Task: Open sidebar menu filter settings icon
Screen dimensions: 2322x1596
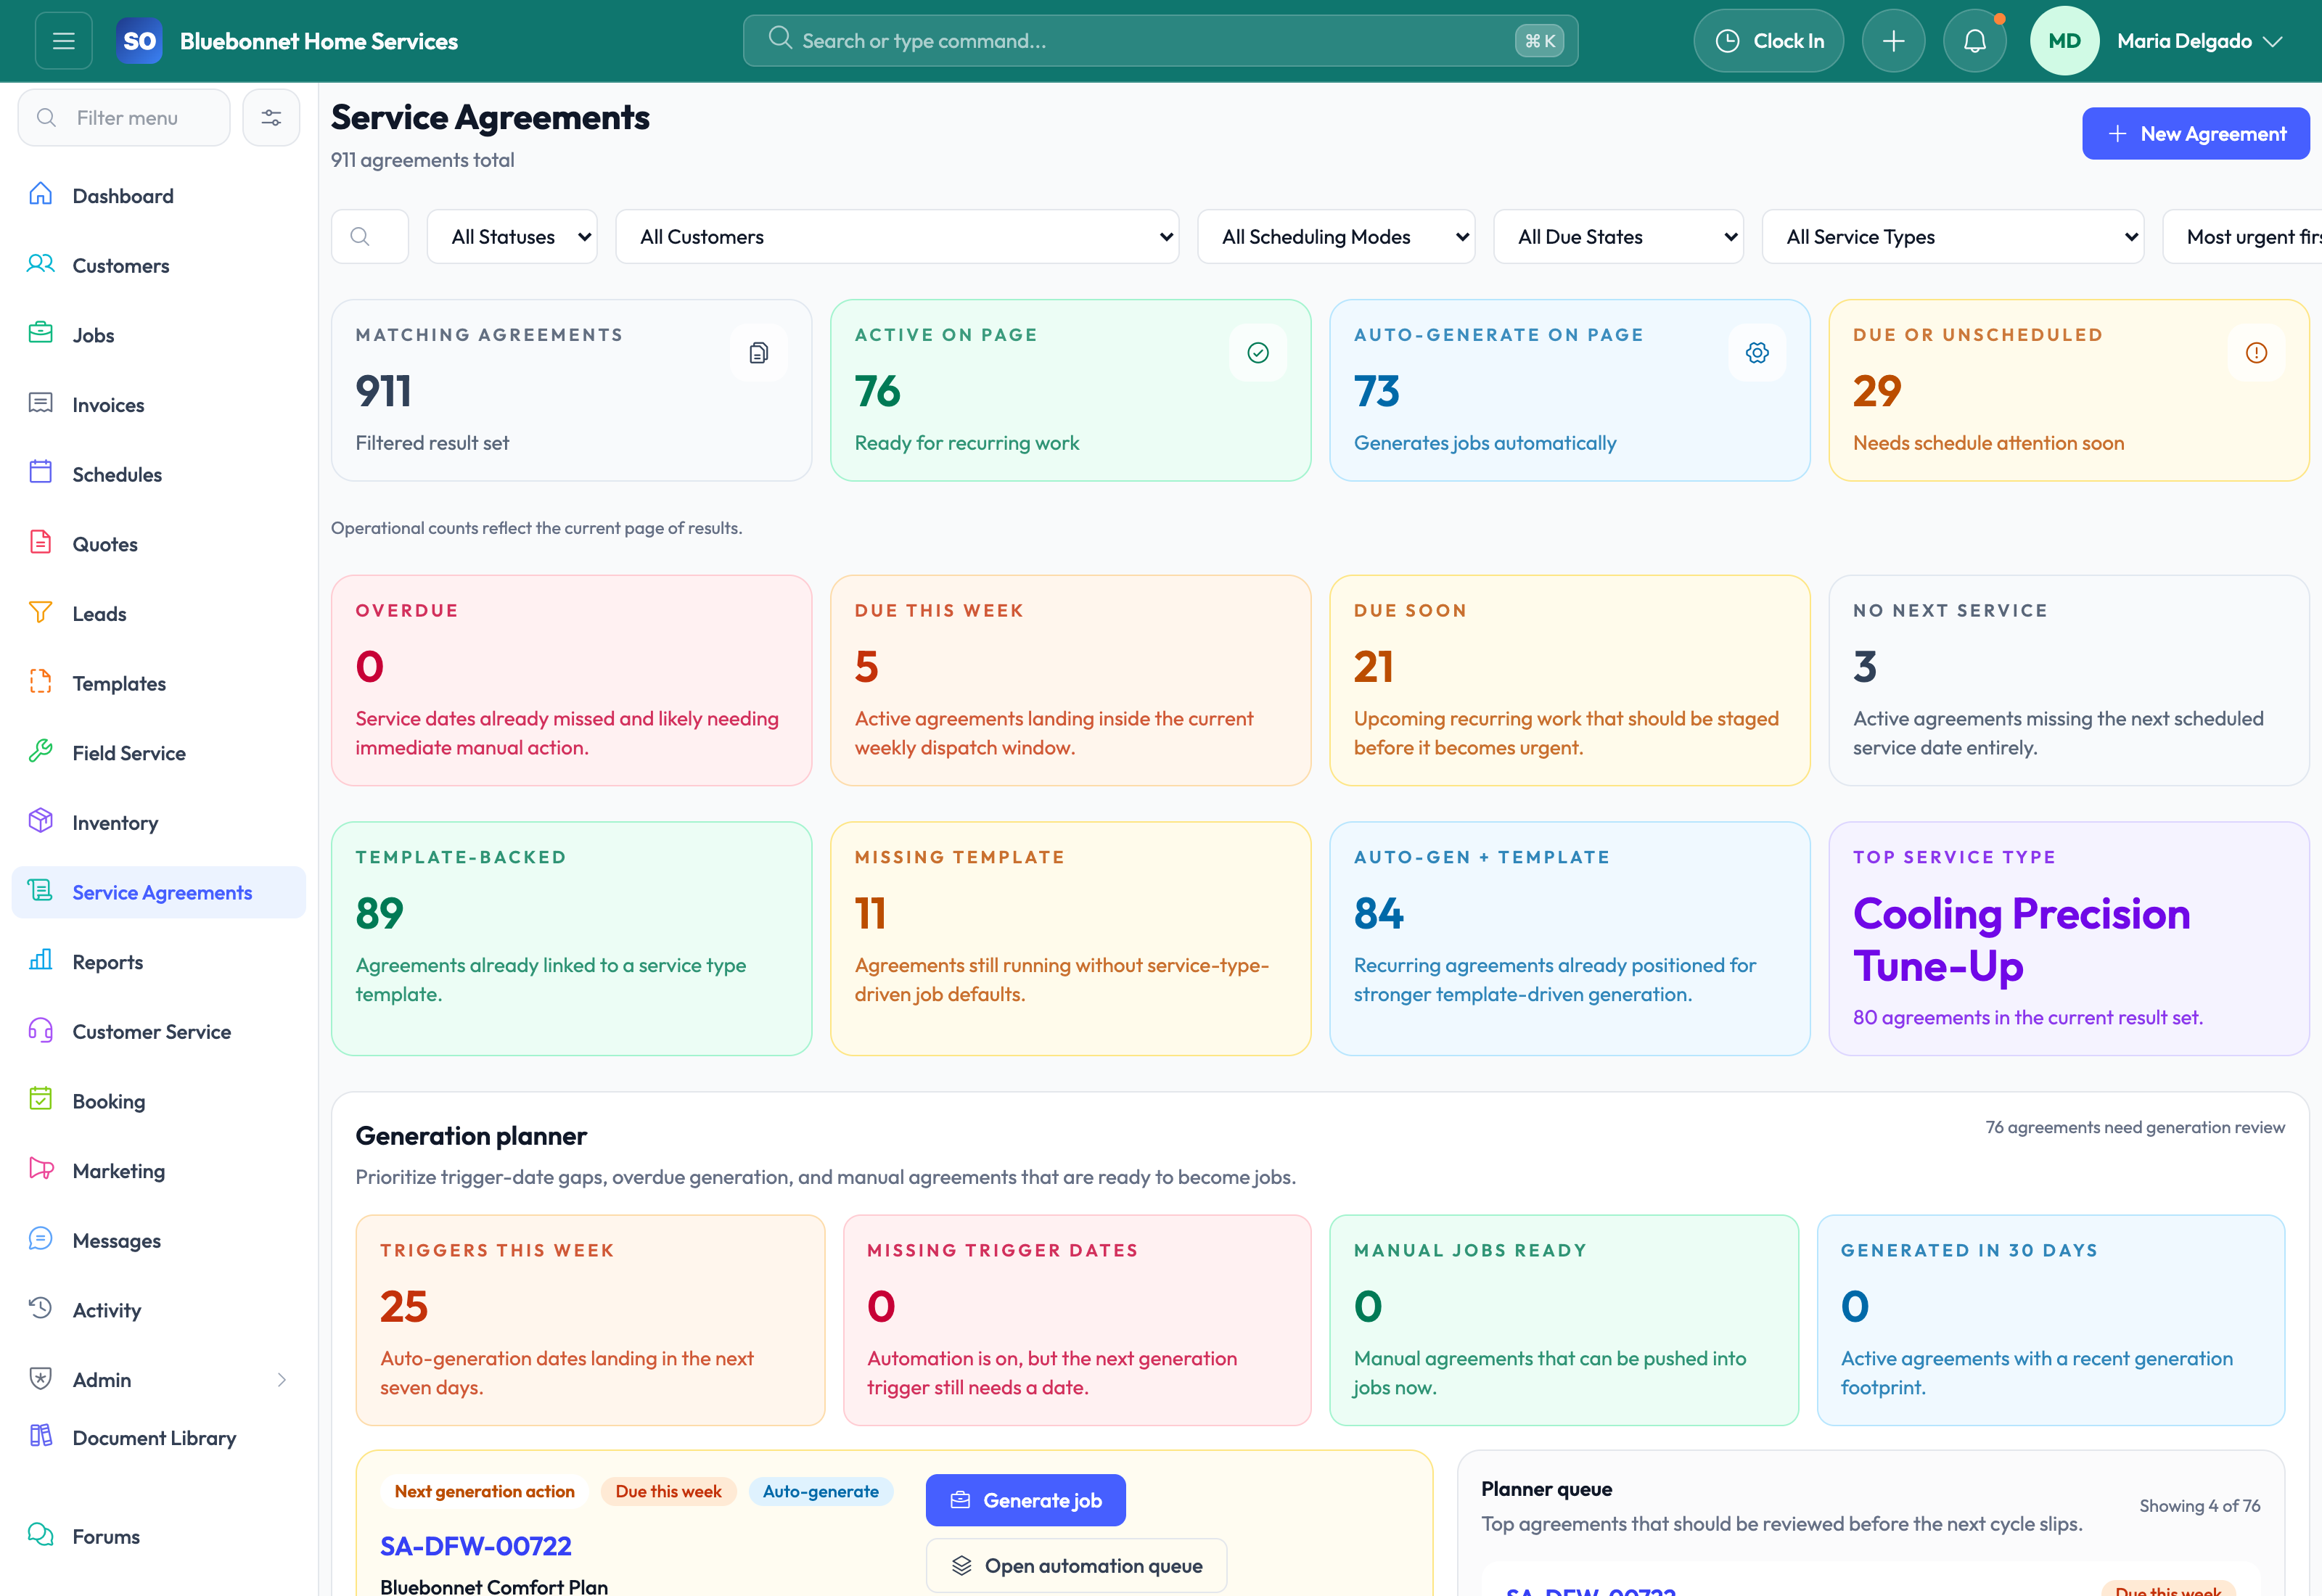Action: click(271, 118)
